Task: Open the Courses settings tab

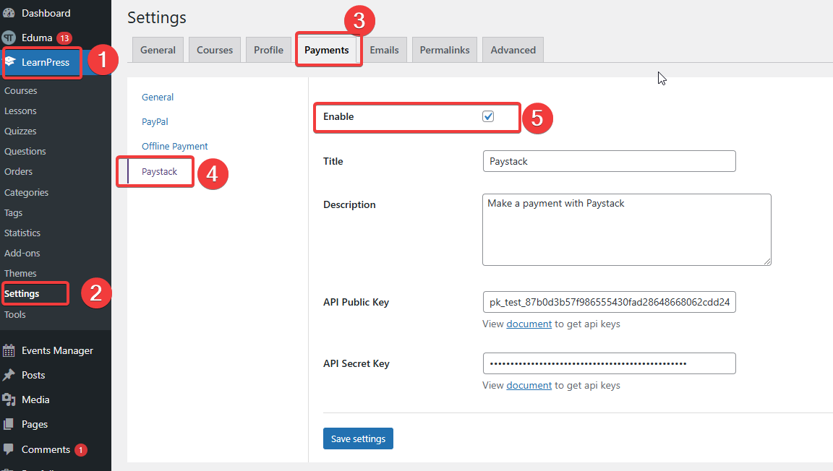Action: point(215,50)
